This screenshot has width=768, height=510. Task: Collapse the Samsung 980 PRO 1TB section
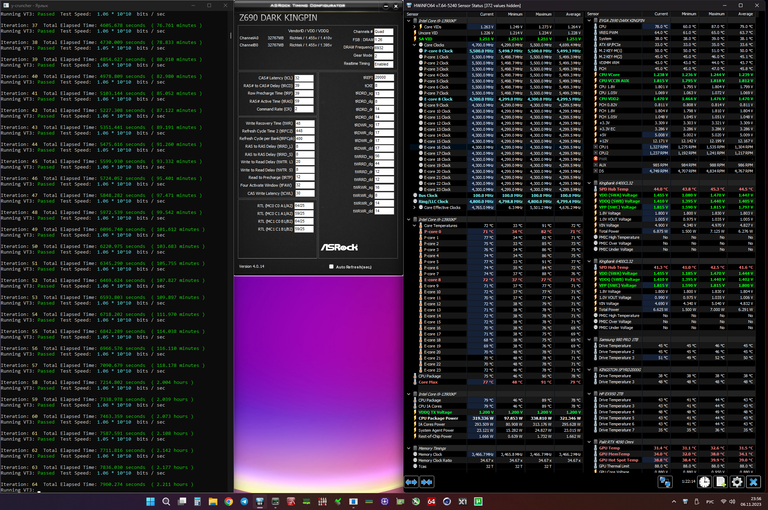click(589, 340)
